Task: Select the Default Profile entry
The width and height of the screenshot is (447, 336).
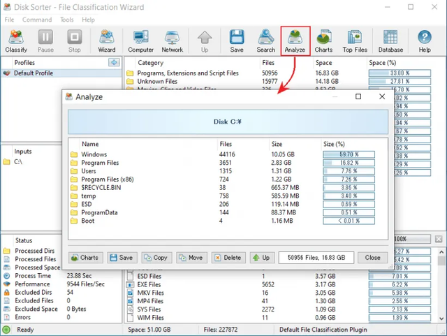Action: (x=61, y=73)
